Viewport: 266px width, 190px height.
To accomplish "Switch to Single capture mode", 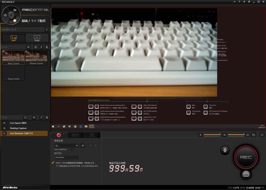I will [37, 39].
